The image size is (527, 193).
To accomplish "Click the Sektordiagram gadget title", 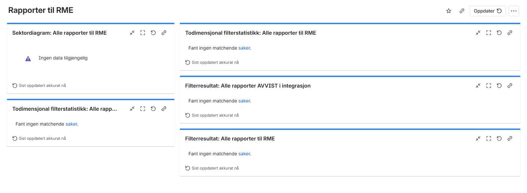I will coord(59,33).
